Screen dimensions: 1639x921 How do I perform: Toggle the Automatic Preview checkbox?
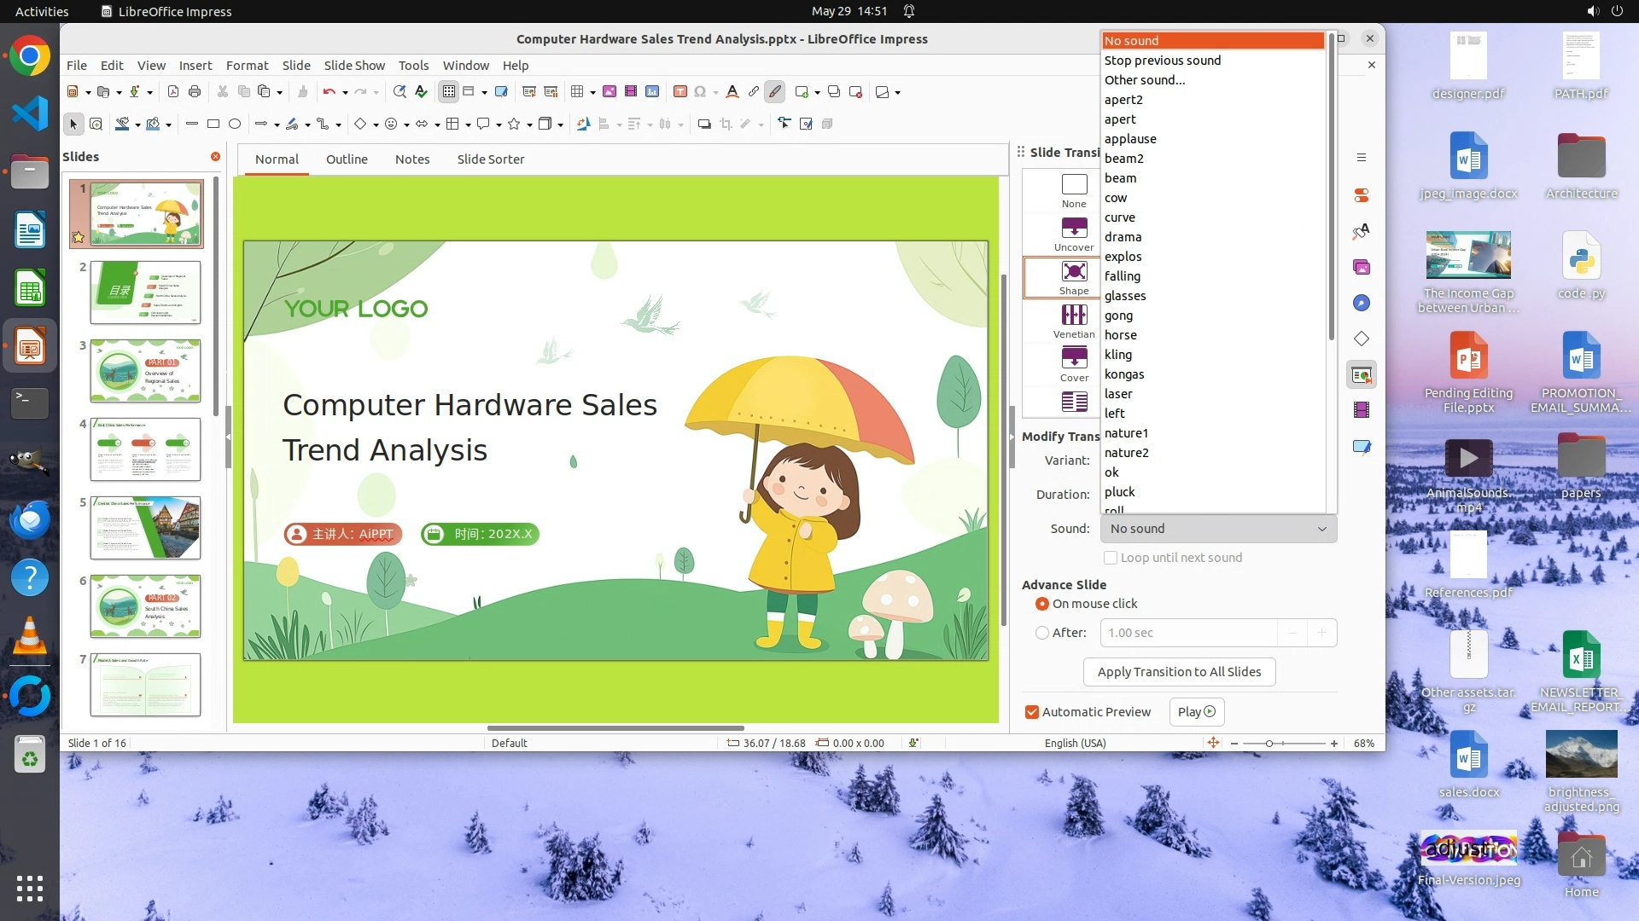click(1032, 712)
